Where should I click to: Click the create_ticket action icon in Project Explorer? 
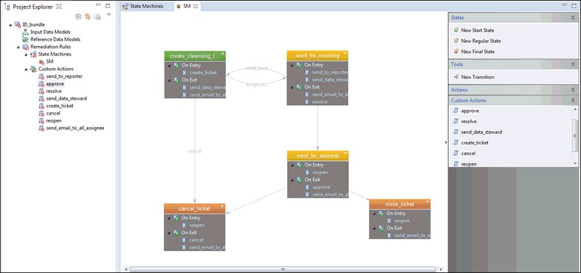tap(42, 106)
